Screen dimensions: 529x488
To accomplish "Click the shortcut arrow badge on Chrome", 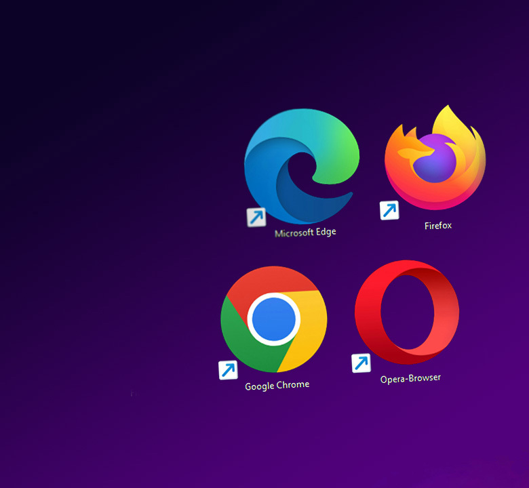I will pos(228,370).
